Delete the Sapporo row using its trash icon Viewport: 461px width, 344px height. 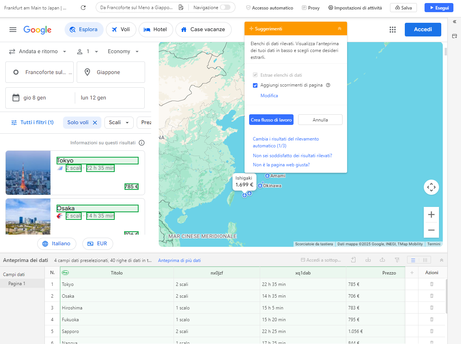tap(432, 331)
